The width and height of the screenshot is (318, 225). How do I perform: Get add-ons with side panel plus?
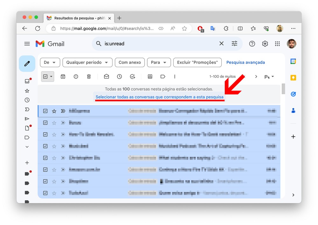coord(293,137)
